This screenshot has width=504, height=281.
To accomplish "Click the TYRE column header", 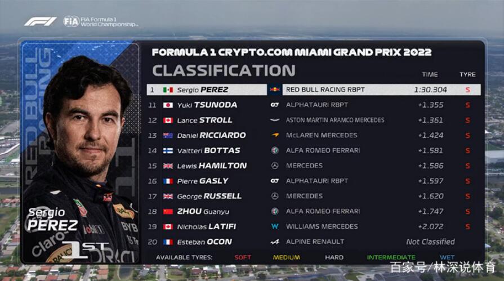I will click(x=467, y=74).
